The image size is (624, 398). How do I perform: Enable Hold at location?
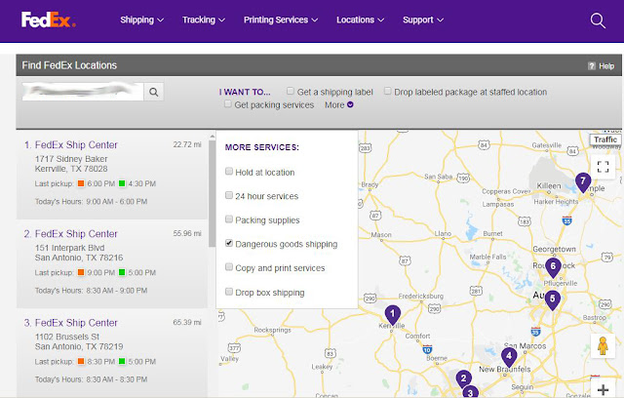pos(229,171)
